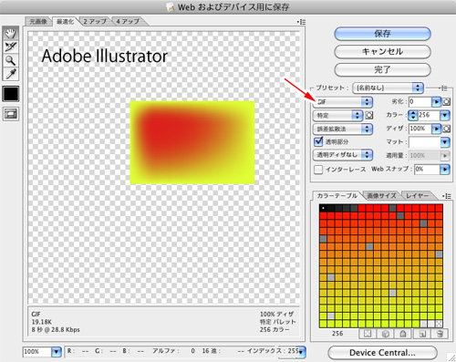Select the Zoom tool
Viewport: 456px width, 362px height.
click(x=11, y=60)
